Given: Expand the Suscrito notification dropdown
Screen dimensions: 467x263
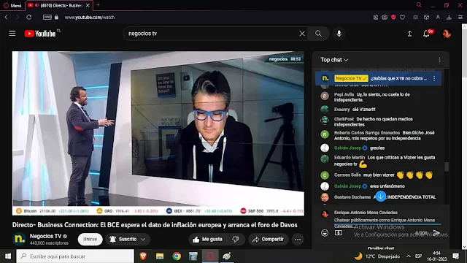Looking at the screenshot, I should (143, 239).
